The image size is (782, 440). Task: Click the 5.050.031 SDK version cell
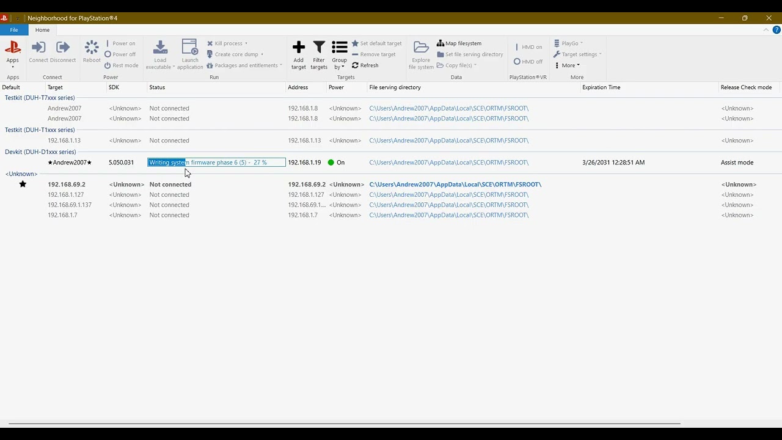(121, 163)
